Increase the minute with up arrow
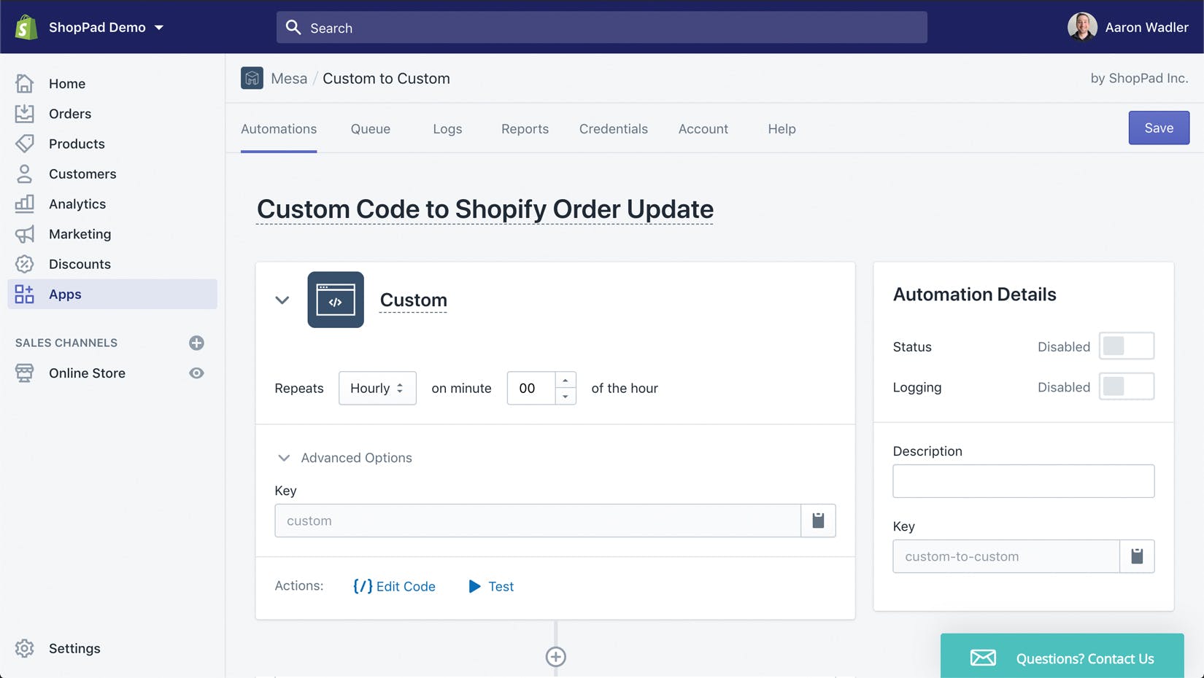Viewport: 1204px width, 678px height. 566,380
